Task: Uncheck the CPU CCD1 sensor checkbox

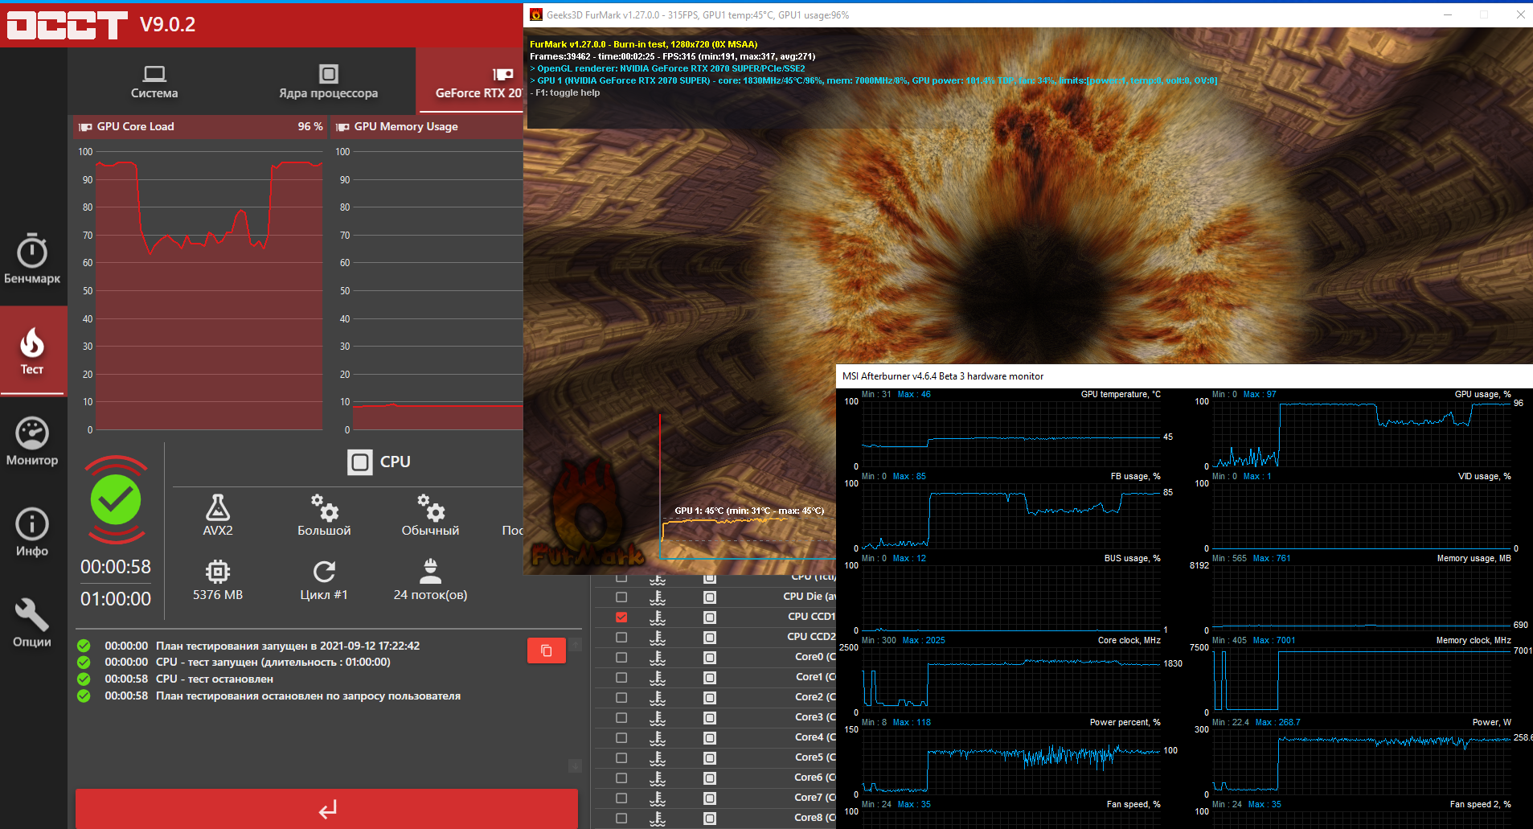Action: [621, 618]
